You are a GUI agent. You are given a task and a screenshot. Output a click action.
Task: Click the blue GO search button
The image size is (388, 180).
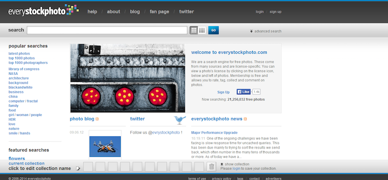click(213, 30)
